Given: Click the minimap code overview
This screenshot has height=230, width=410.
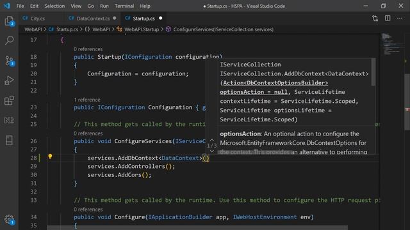Looking at the screenshot, I should 391,44.
